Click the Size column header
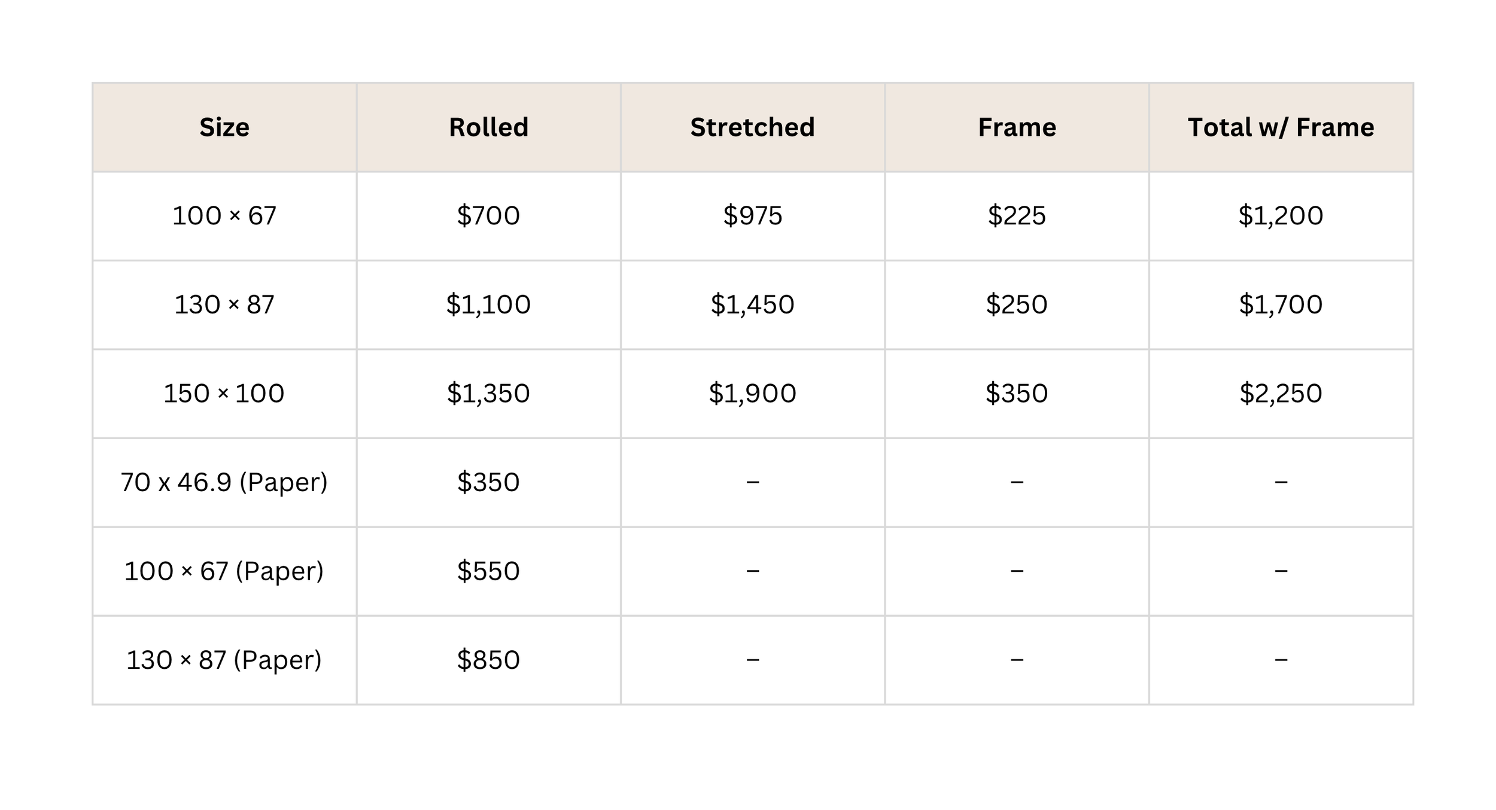The width and height of the screenshot is (1496, 810). pos(224,127)
